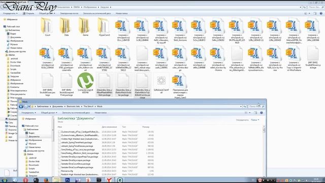The width and height of the screenshot is (325, 183).
Task: Sort Mods files by Тип column
Action: pyautogui.click(x=124, y=127)
